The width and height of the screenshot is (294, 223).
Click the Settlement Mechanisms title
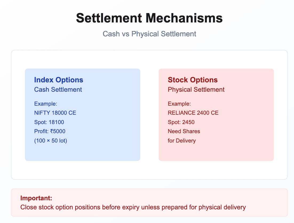149,18
